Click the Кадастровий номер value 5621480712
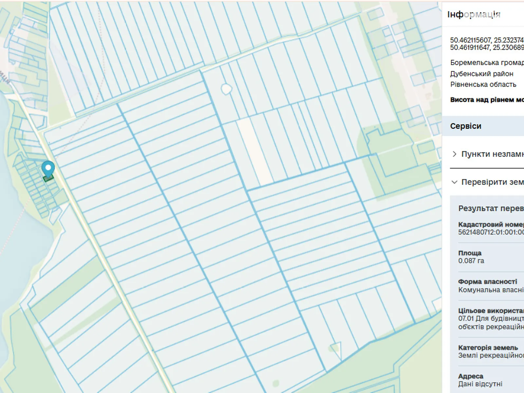The image size is (524, 393). [x=491, y=233]
